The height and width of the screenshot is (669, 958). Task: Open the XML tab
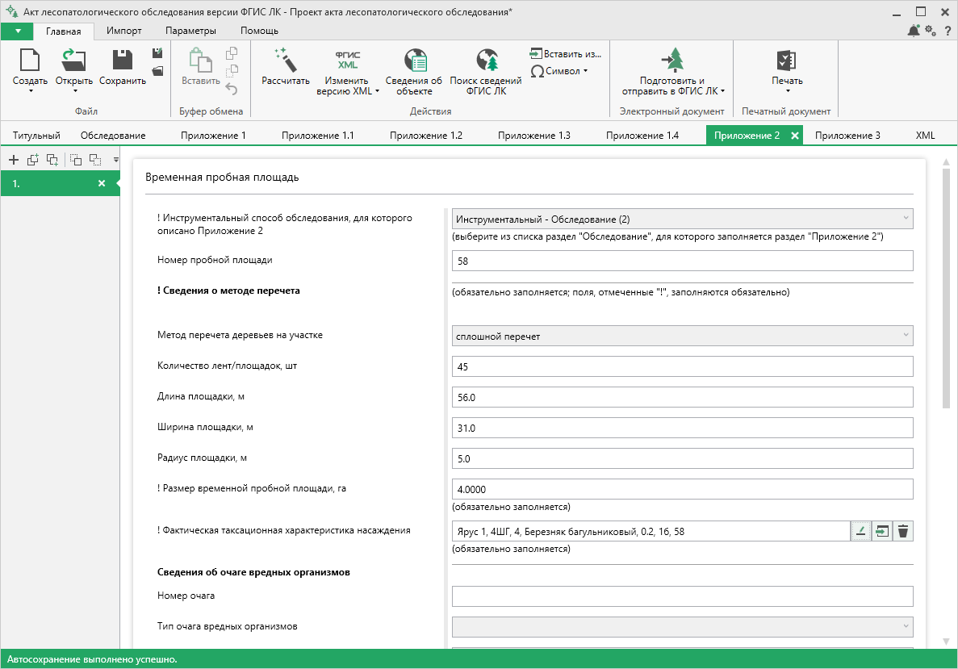[x=925, y=136]
